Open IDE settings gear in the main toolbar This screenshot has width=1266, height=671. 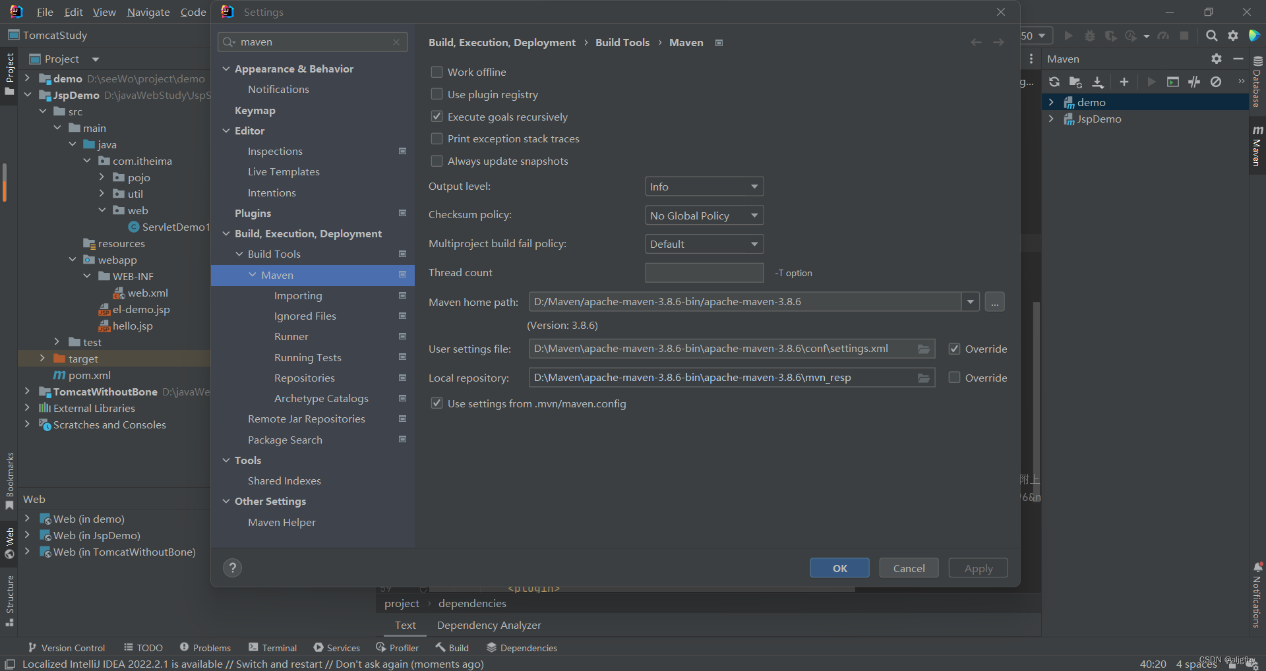coord(1233,36)
